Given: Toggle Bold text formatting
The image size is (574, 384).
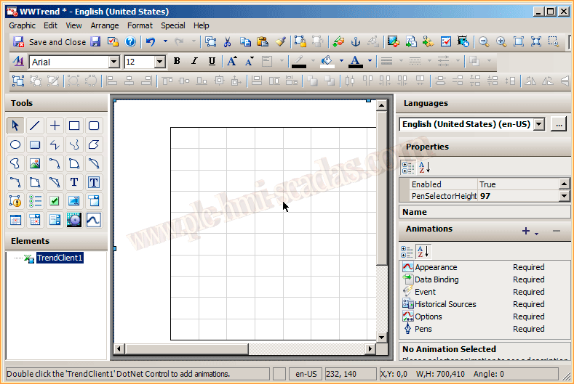Looking at the screenshot, I should coord(177,62).
